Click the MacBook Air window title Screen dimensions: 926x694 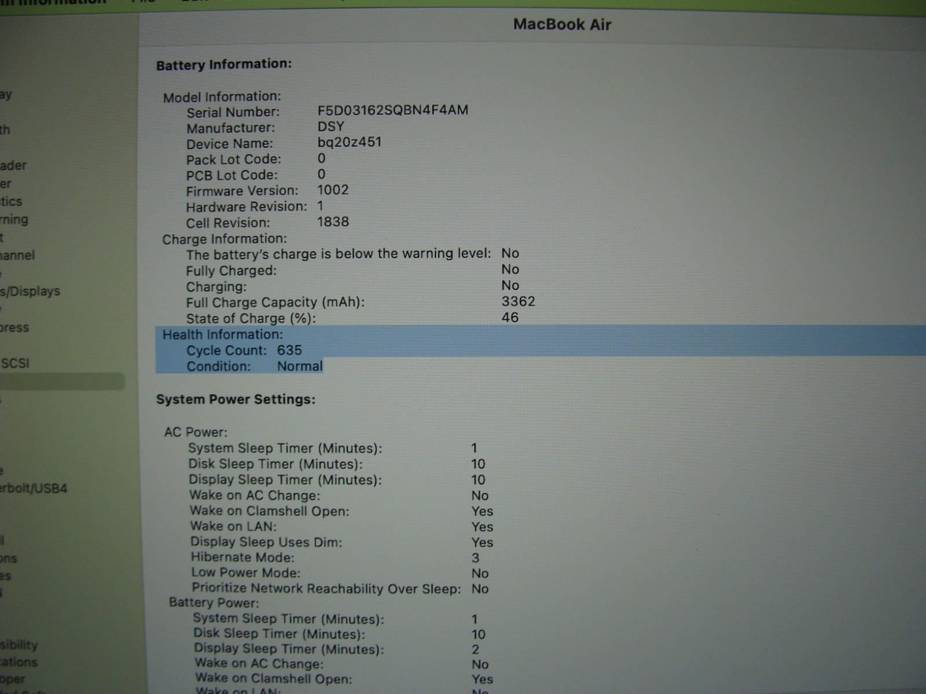tap(562, 24)
